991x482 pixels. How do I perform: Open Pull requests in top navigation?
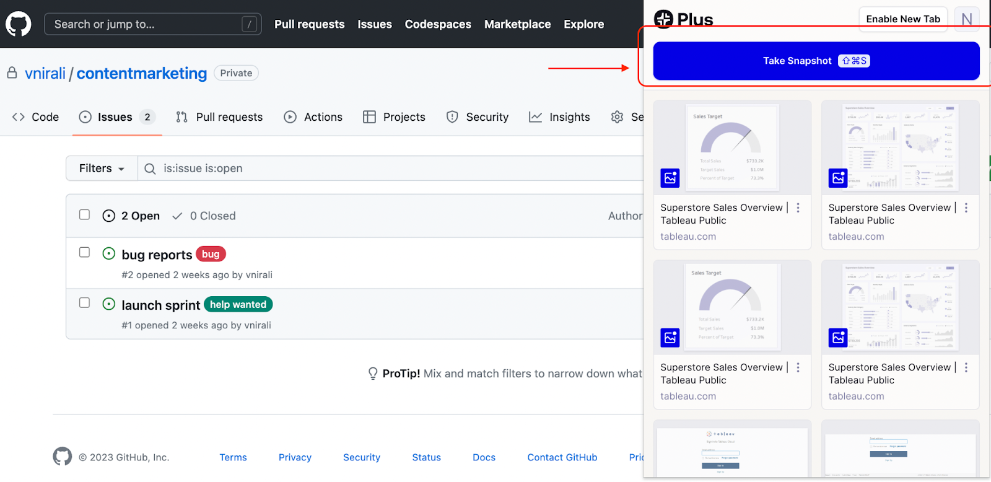click(x=310, y=24)
